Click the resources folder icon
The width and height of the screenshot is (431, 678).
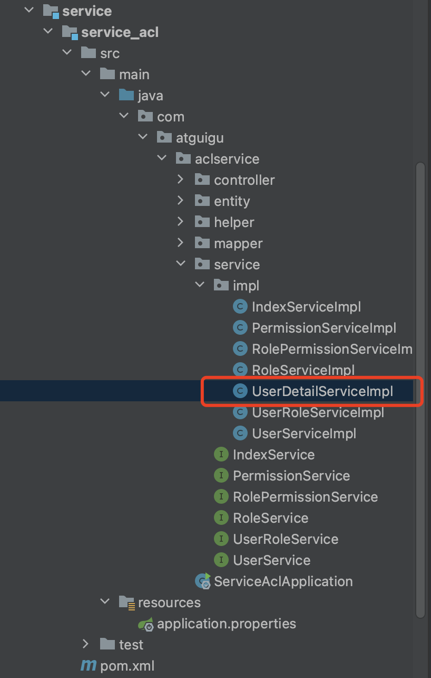click(126, 602)
